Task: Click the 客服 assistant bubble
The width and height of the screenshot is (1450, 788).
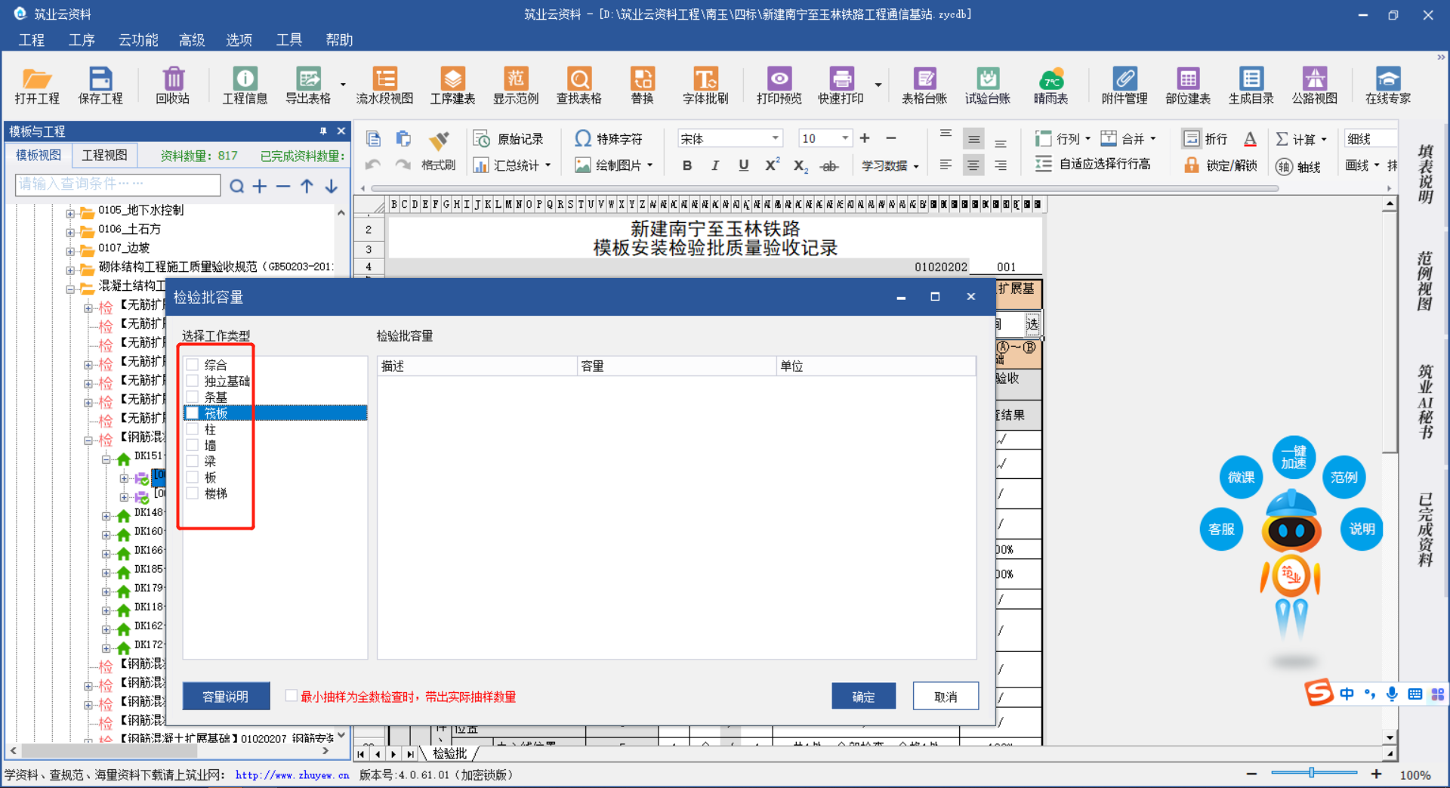Action: [1221, 529]
